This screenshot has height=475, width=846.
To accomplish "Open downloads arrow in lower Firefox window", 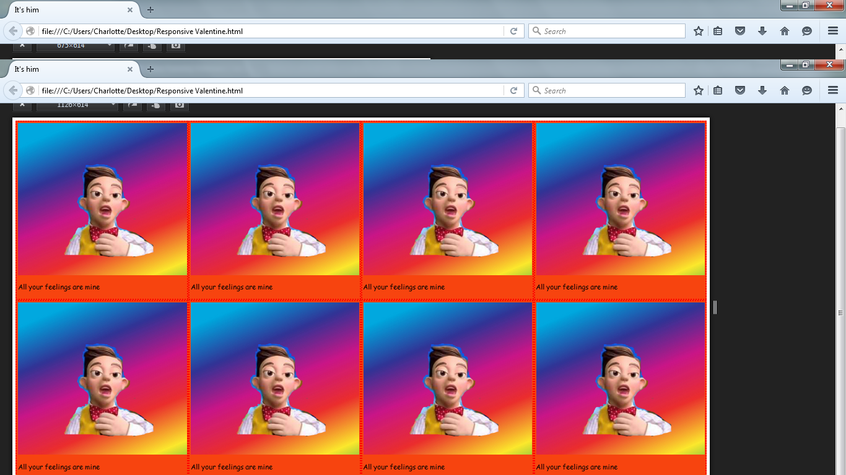I will click(x=762, y=90).
